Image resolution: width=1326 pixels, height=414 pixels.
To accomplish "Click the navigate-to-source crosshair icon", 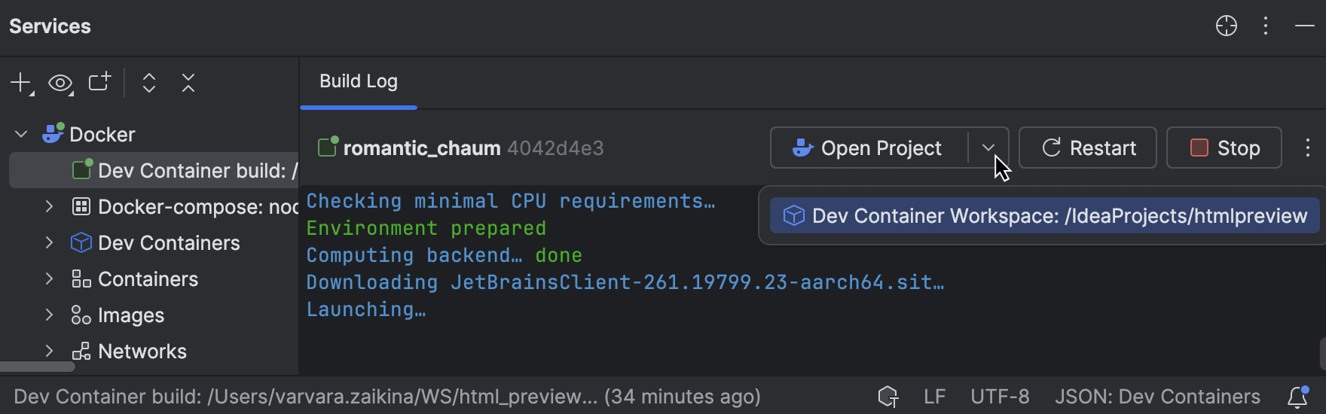I will pos(1227,26).
